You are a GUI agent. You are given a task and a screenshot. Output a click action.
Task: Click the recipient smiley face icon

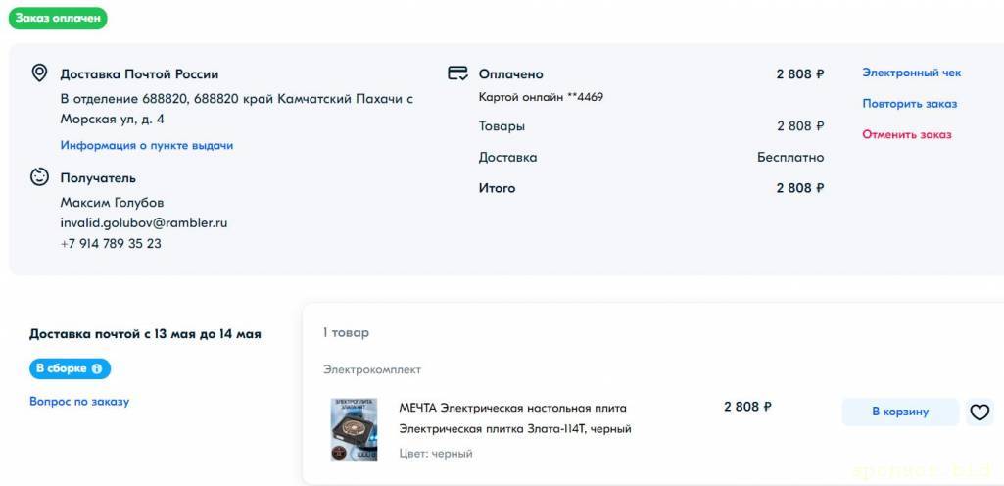pos(39,177)
